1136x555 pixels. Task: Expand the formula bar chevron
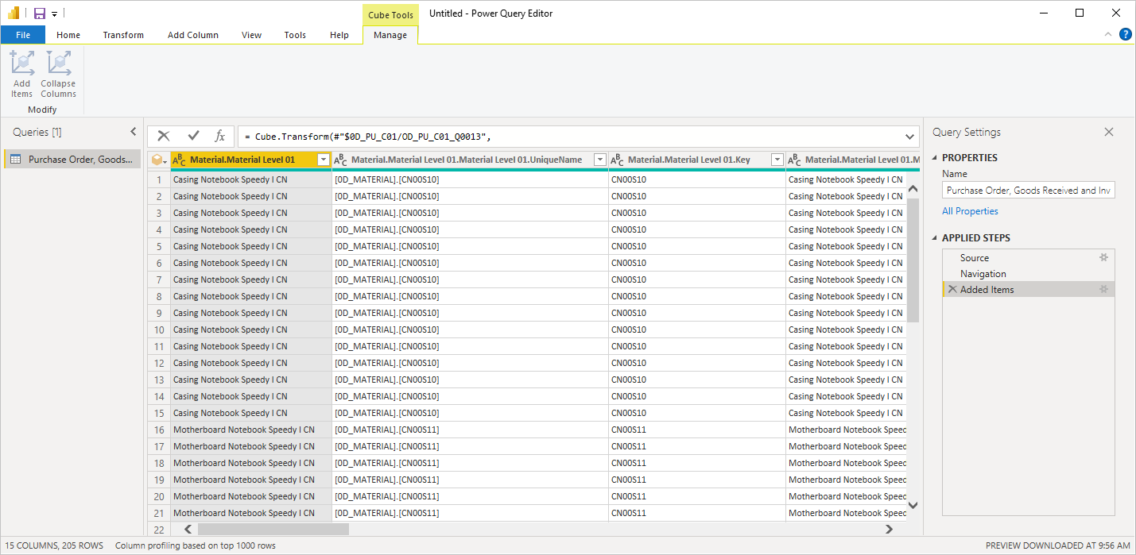point(909,137)
